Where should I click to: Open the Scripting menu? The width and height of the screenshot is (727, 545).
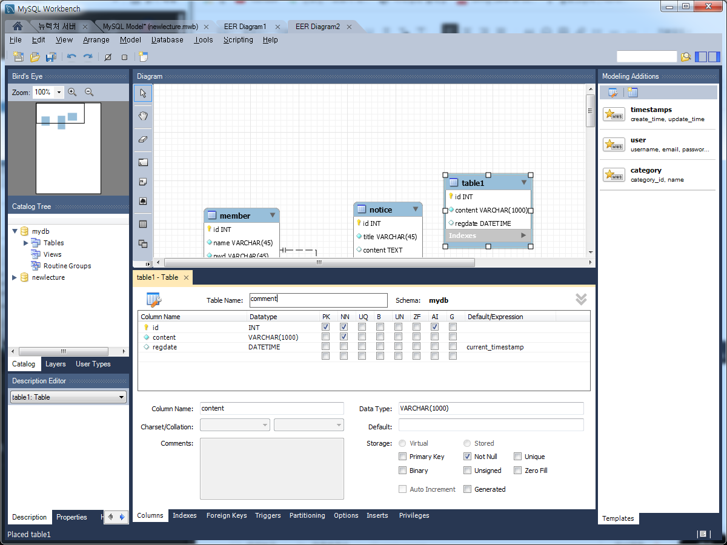pyautogui.click(x=238, y=40)
